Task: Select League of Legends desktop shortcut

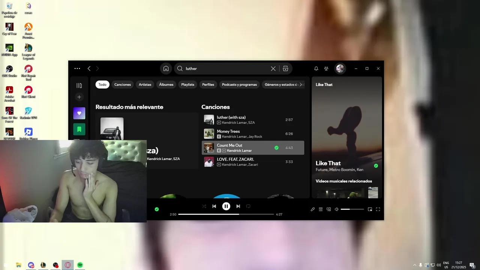Action: pos(28,52)
